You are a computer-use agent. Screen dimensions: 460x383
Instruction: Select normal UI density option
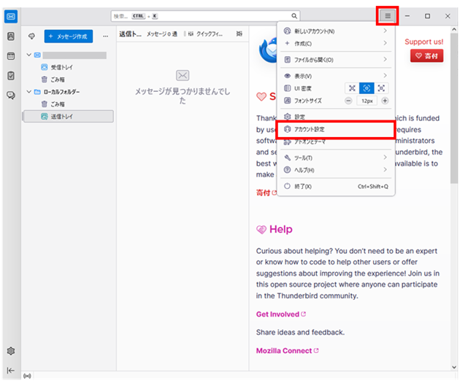click(x=368, y=88)
